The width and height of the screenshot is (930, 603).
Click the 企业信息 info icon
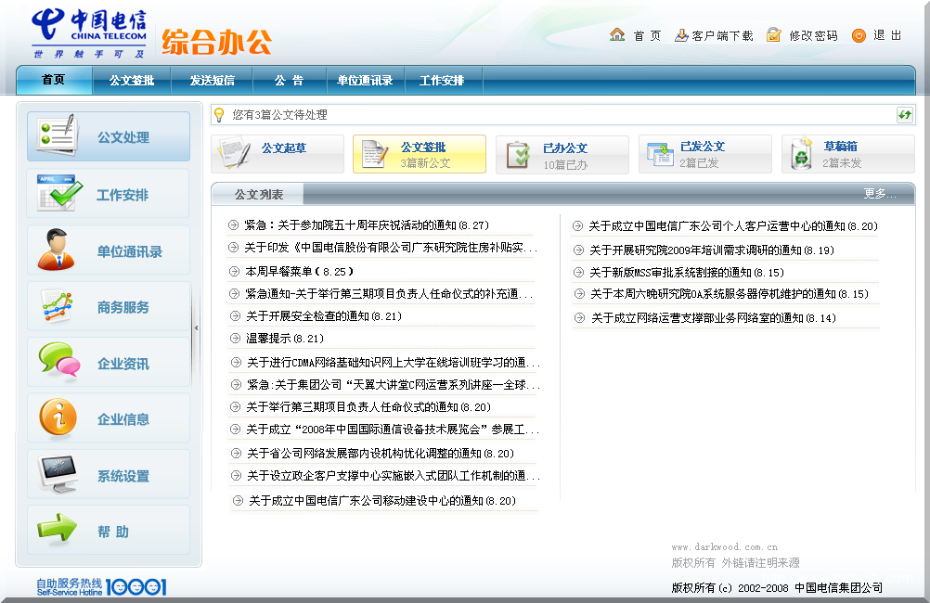click(x=56, y=417)
